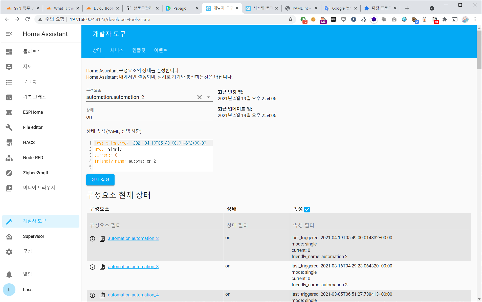Open the 로그북 (Logbook) panel
The height and width of the screenshot is (302, 482).
tap(30, 81)
